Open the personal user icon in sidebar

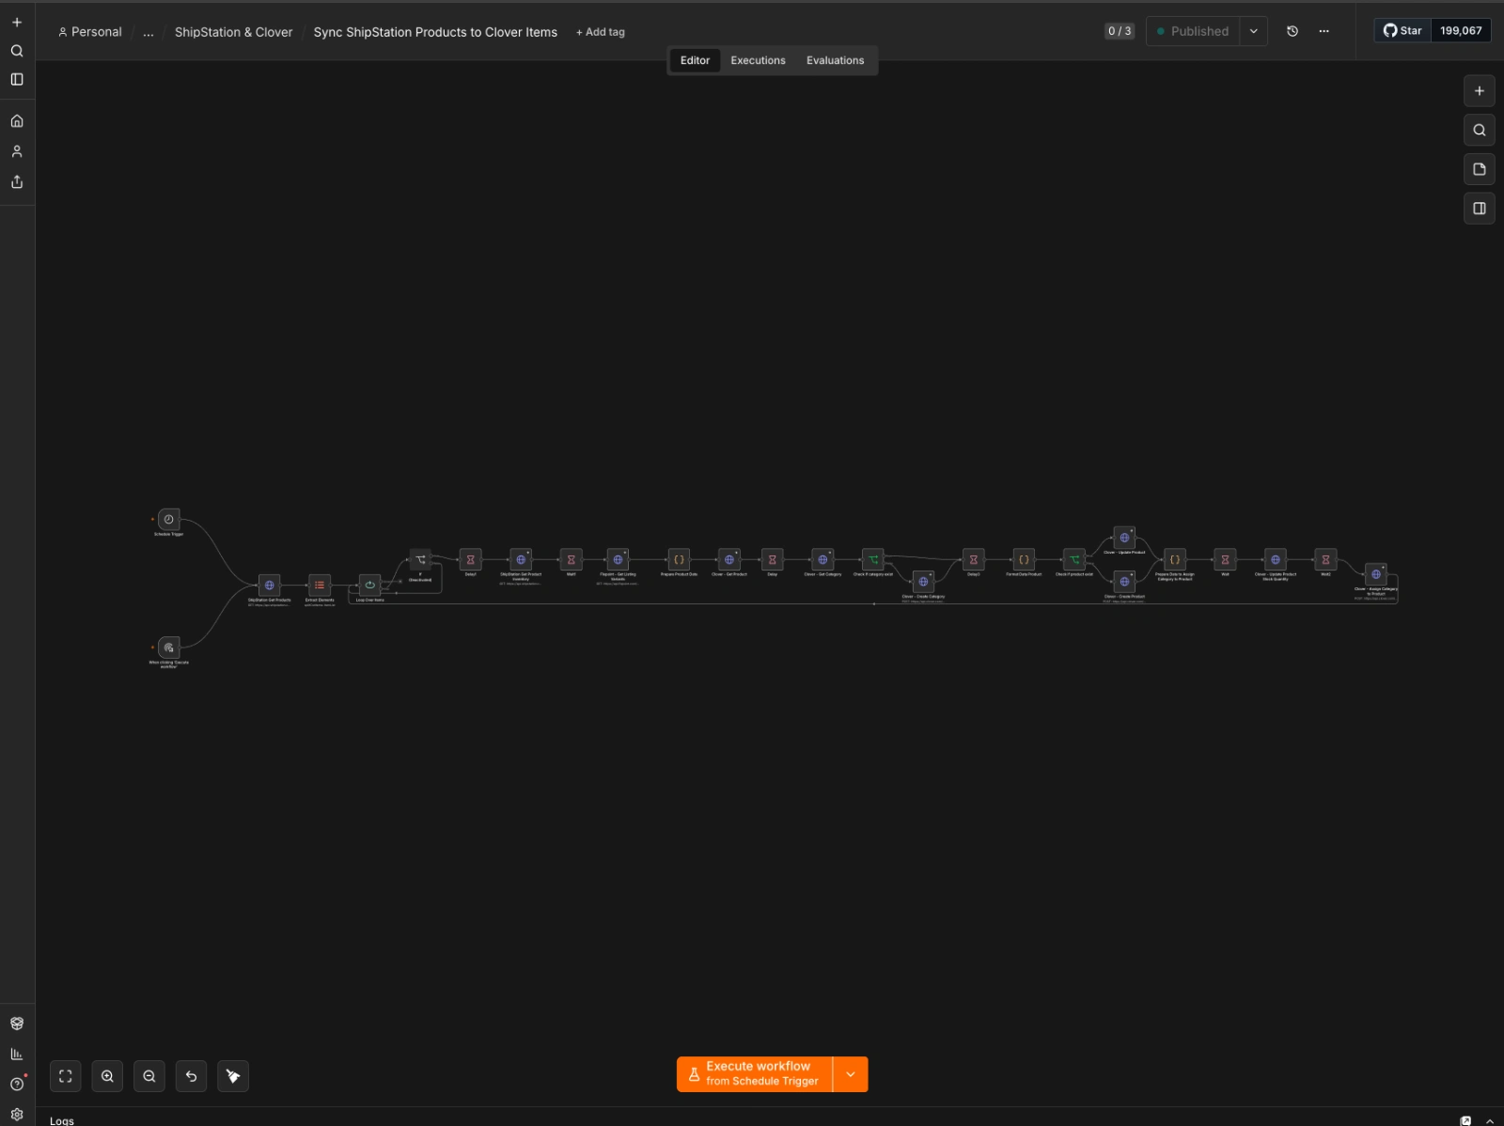(x=17, y=151)
